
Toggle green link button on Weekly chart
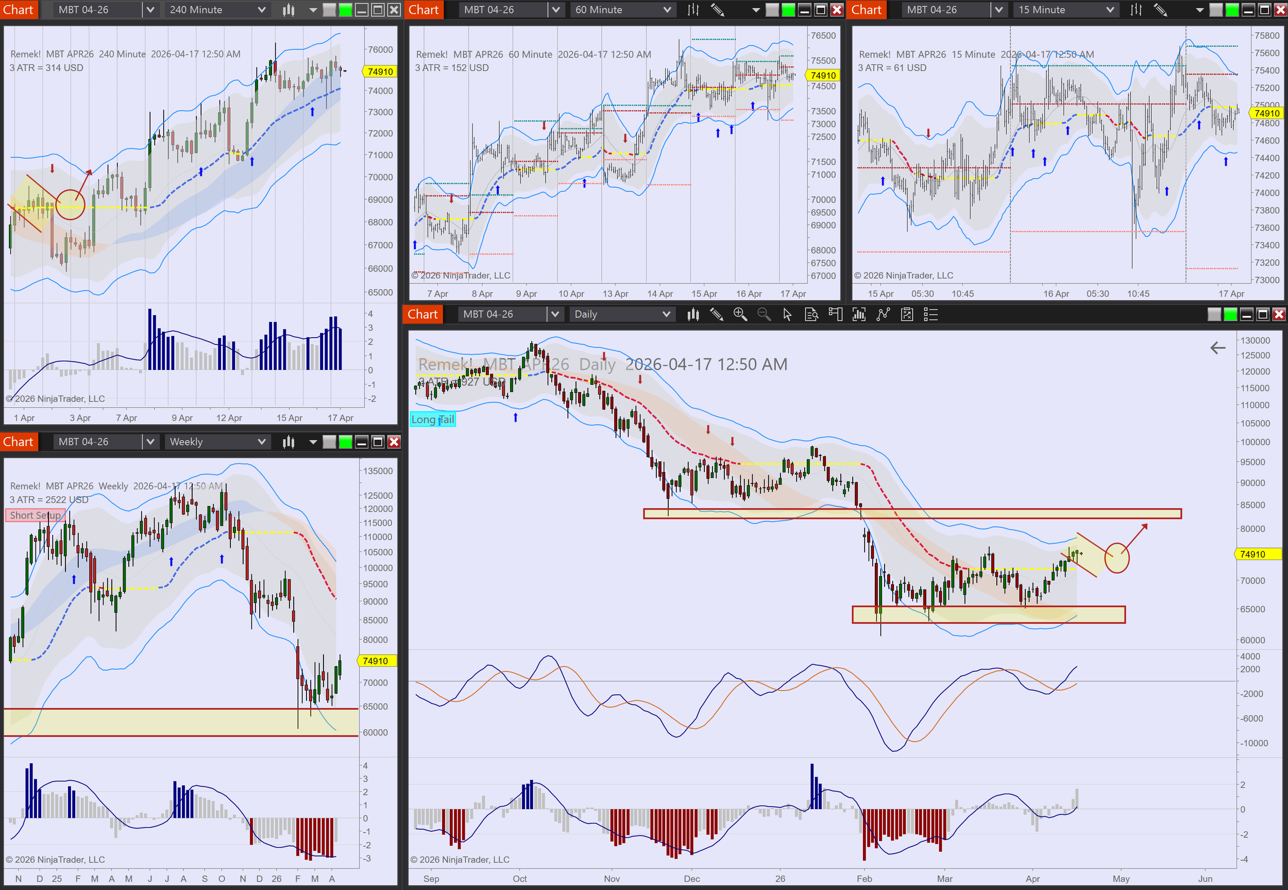point(346,442)
